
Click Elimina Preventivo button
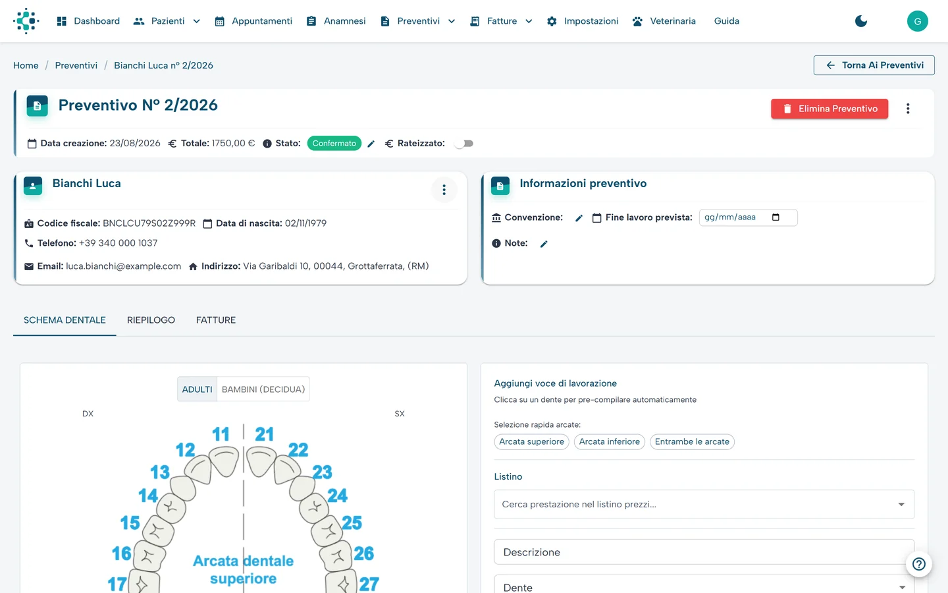click(x=829, y=109)
